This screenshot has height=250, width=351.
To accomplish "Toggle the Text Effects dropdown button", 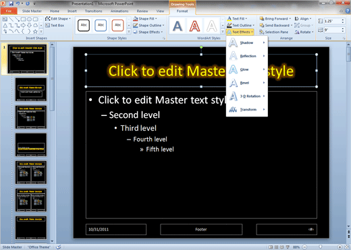I will 240,32.
